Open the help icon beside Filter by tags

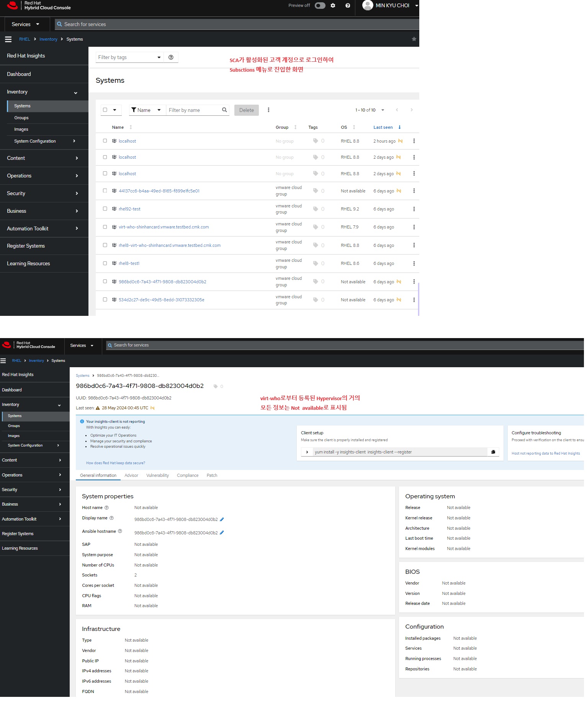(171, 57)
